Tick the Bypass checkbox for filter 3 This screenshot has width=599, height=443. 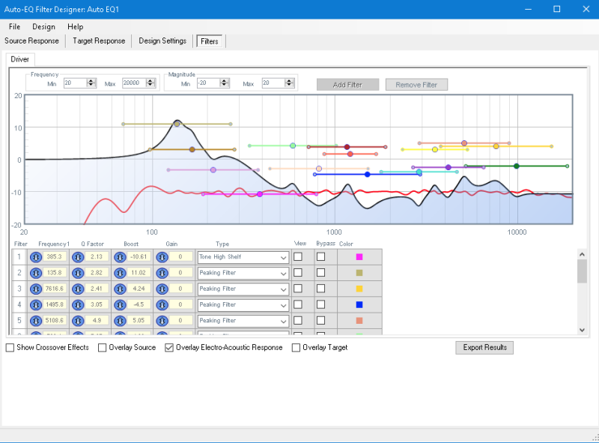[321, 289]
